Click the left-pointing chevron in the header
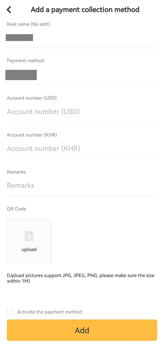 (x=9, y=9)
